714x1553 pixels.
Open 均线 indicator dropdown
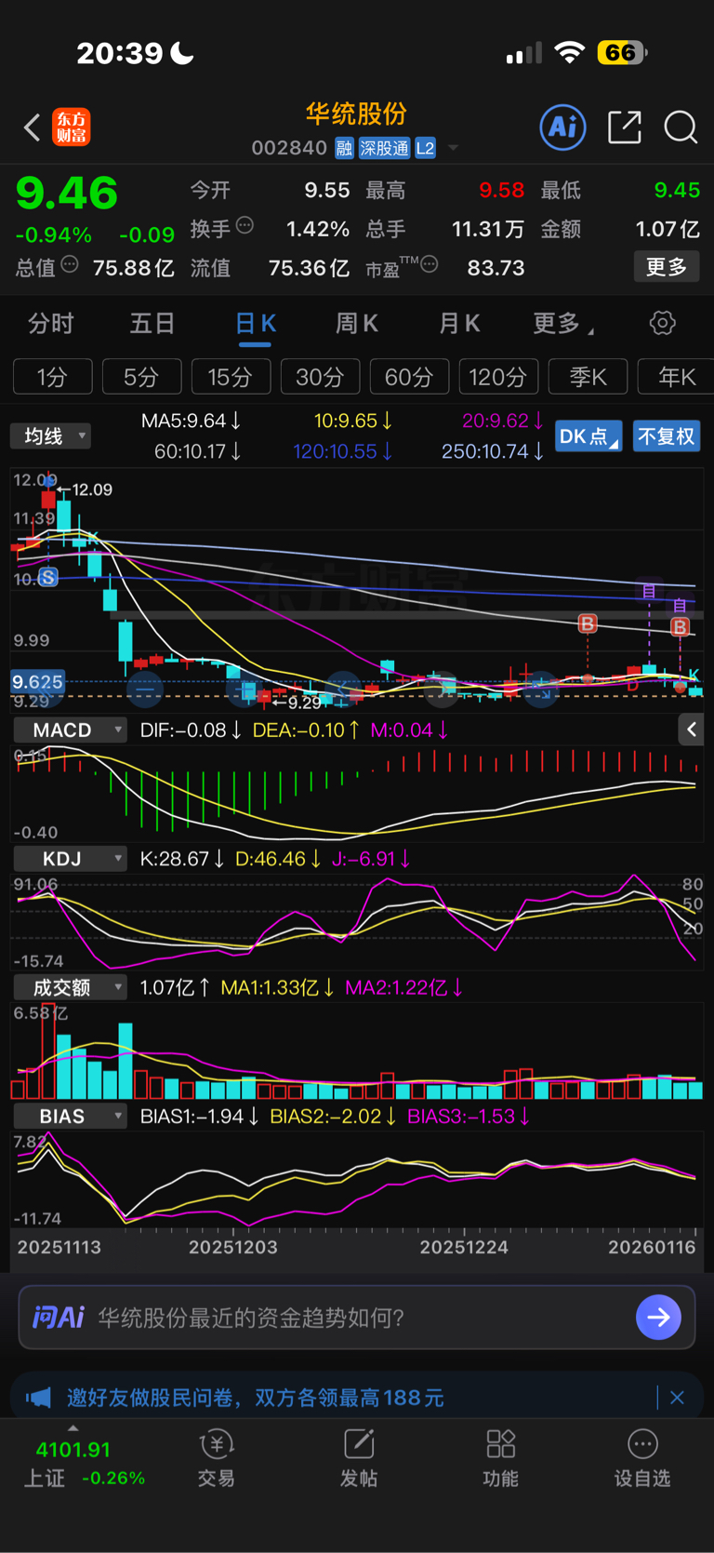tap(50, 435)
